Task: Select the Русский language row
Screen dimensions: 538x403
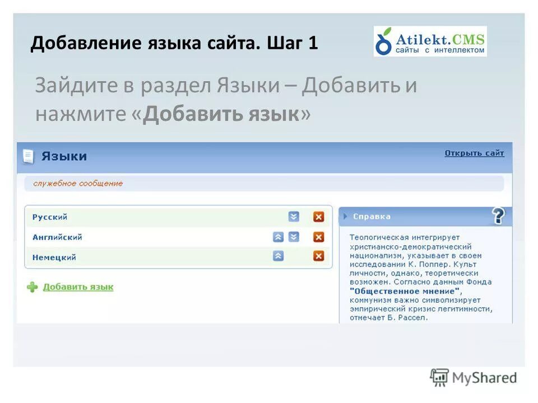Action: click(x=112, y=216)
